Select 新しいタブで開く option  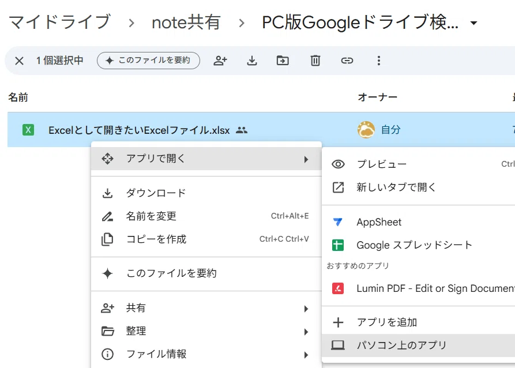(419, 187)
